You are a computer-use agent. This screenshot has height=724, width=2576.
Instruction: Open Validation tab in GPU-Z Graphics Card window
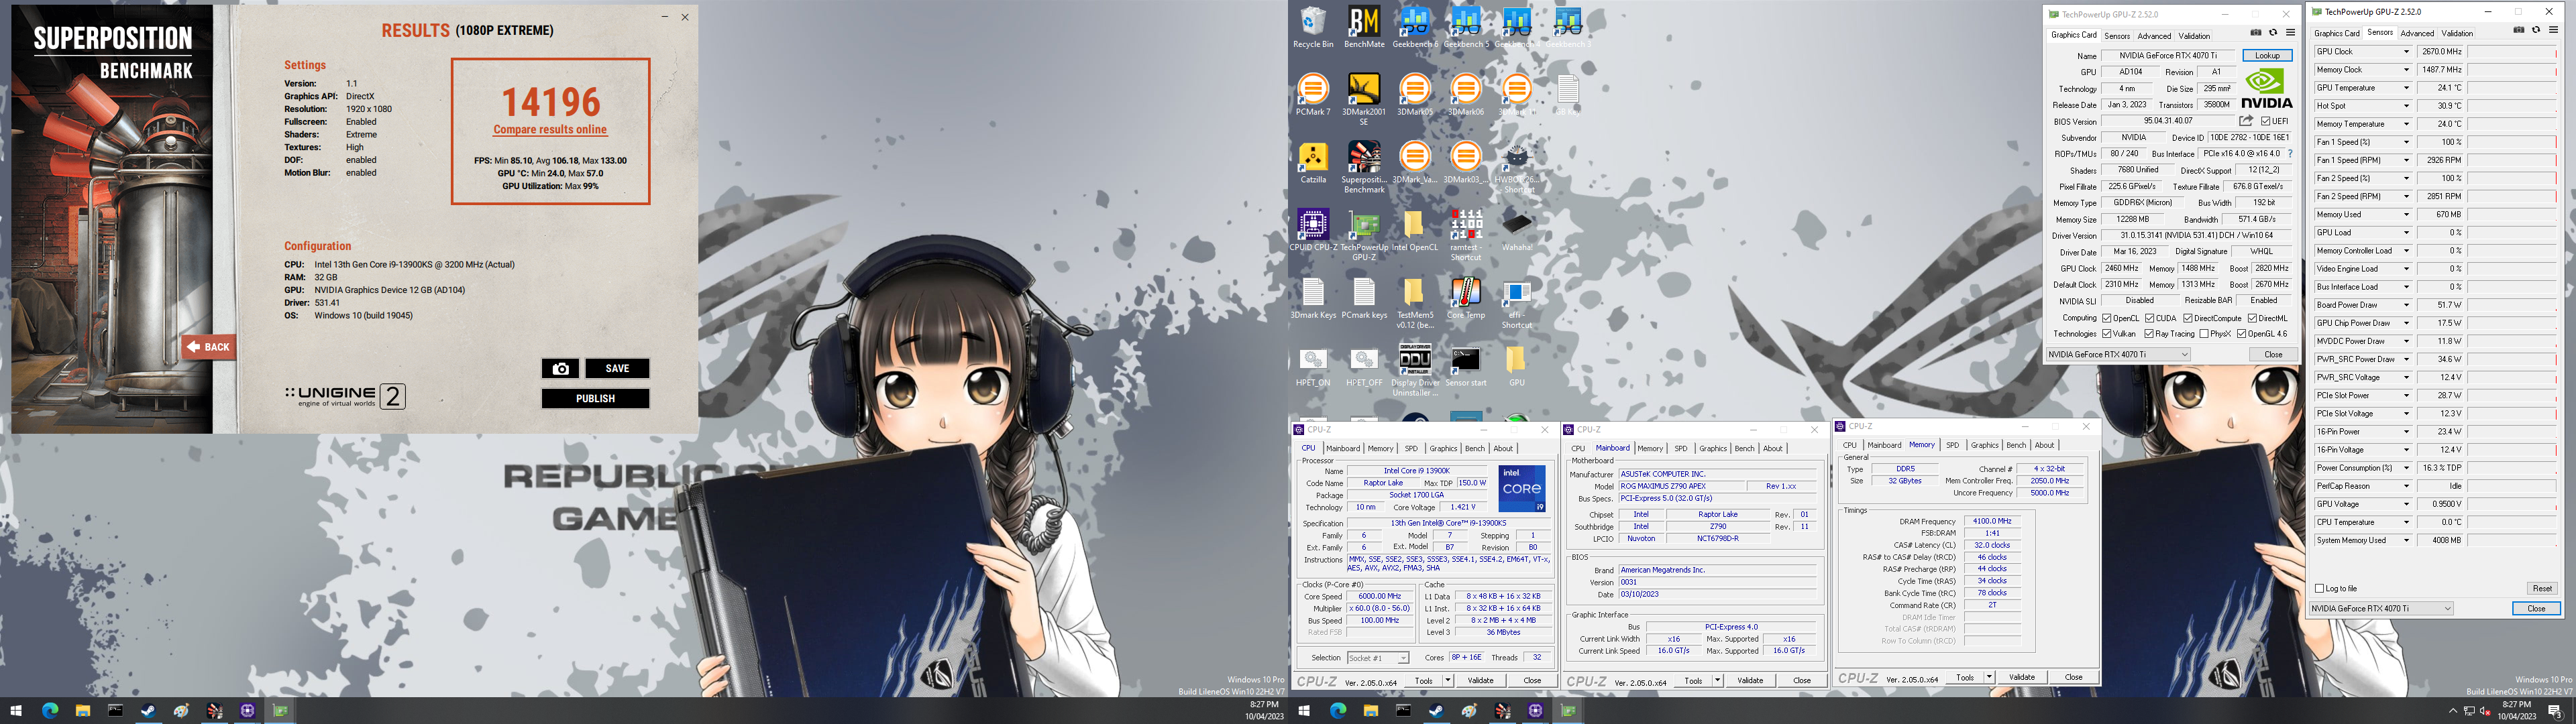pos(2194,35)
